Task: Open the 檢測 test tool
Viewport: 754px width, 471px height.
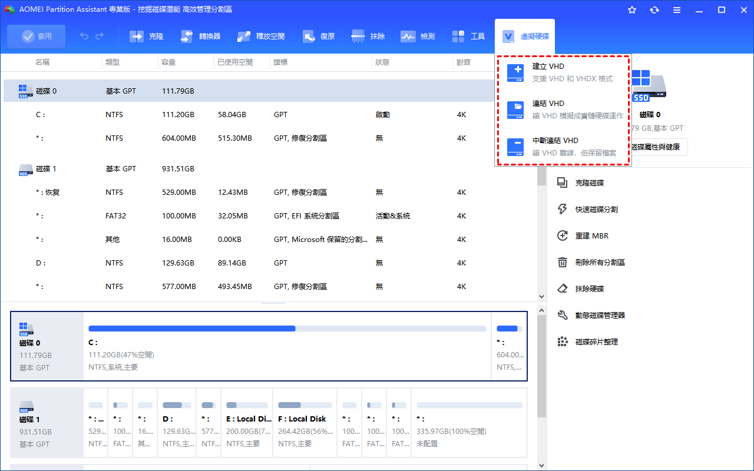Action: 418,37
